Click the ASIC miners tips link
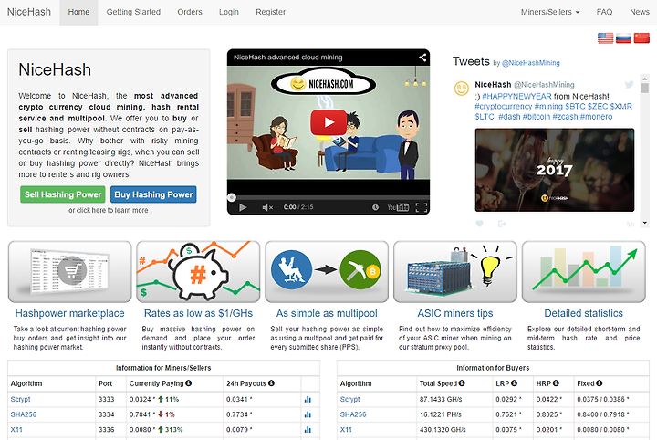657x440 pixels. pos(455,313)
